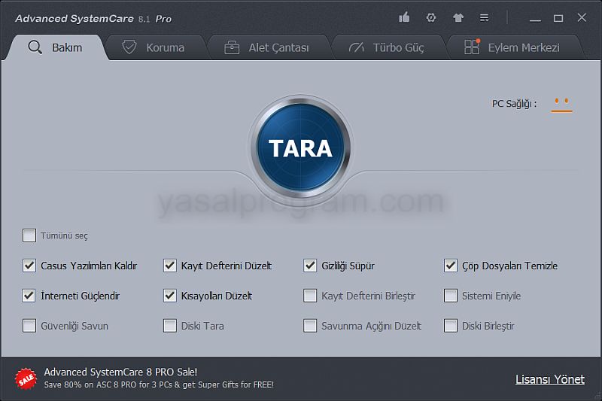Enable the Diski Birleştir checkbox
This screenshot has height=401, width=602.
point(450,326)
